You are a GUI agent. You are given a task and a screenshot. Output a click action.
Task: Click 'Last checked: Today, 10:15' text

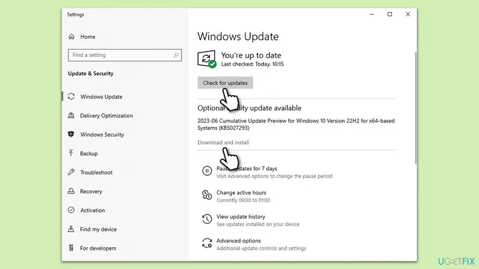[x=252, y=64]
